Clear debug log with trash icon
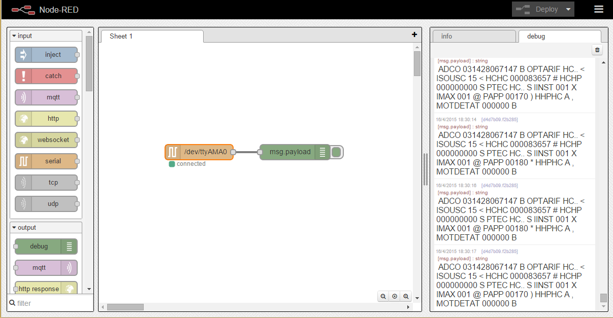613x318 pixels. 597,50
